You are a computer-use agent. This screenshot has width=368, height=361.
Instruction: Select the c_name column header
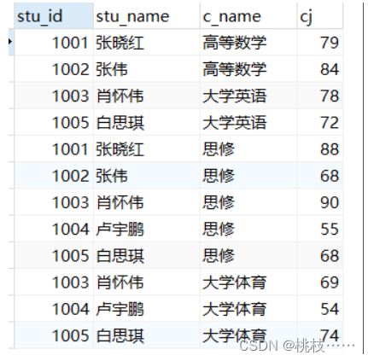pos(248,15)
